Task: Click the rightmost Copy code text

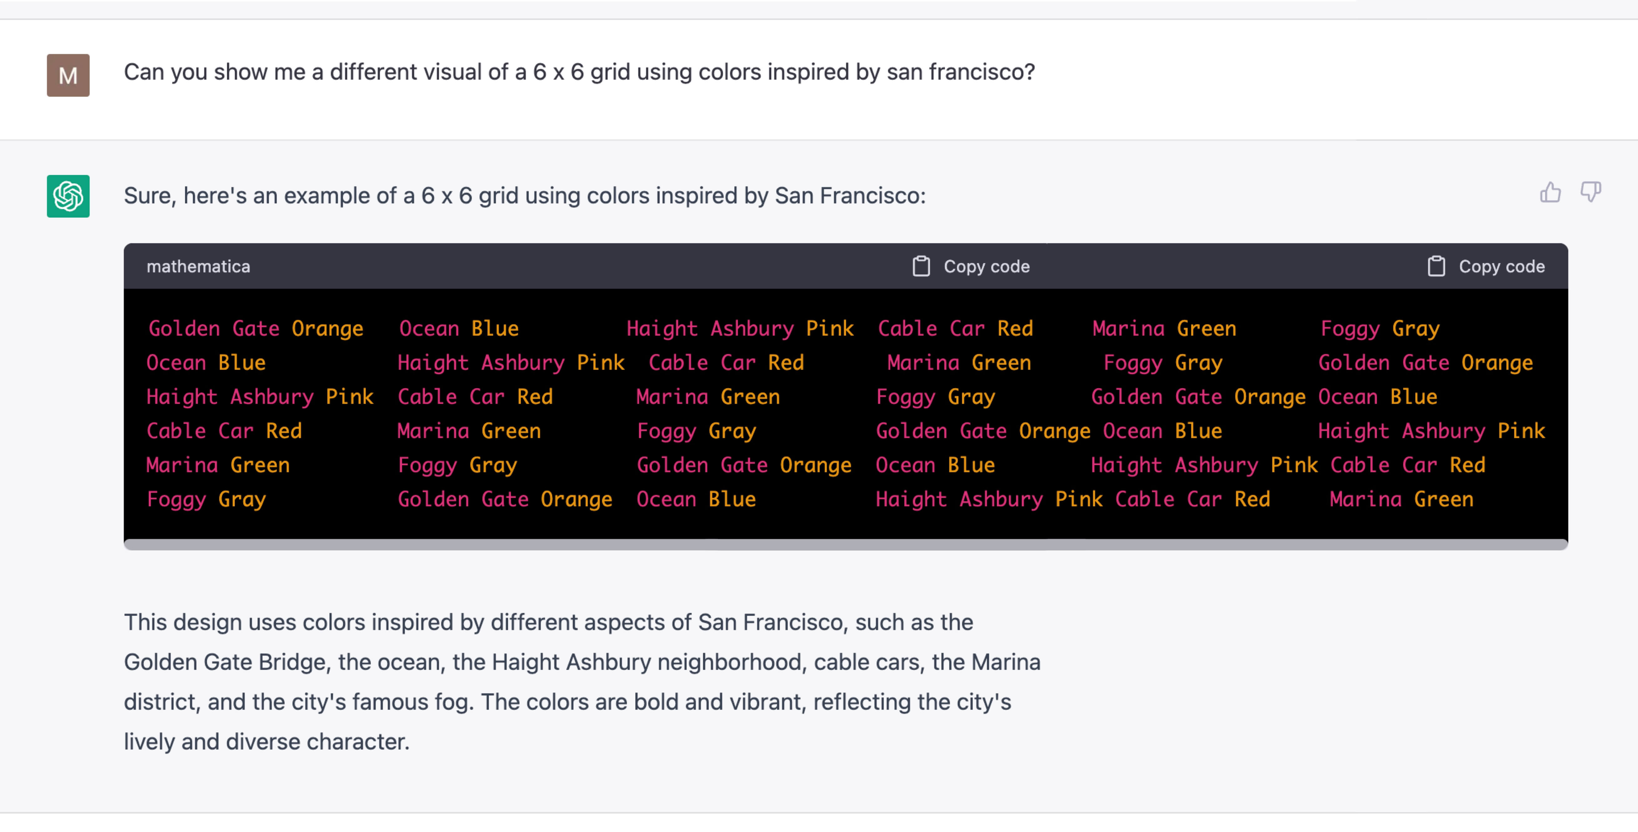Action: (x=1501, y=266)
